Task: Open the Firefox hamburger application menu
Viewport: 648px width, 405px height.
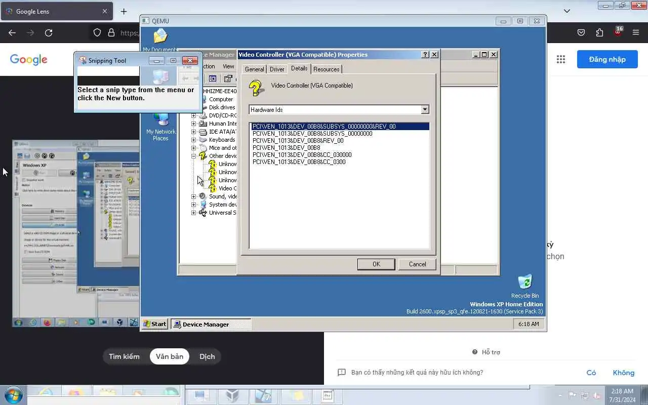Action: point(636,33)
